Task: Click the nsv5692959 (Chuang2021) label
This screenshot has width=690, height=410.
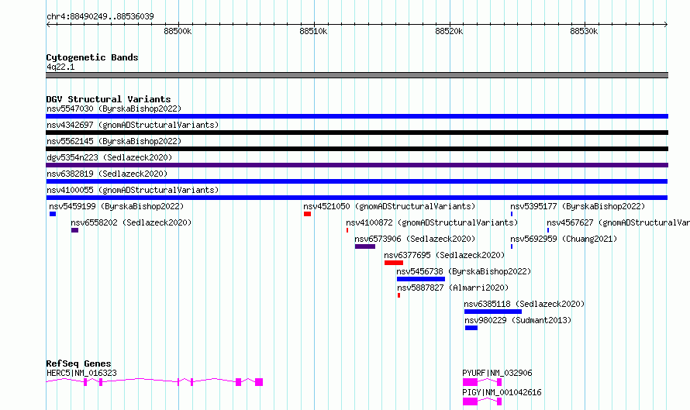Action: click(x=564, y=239)
